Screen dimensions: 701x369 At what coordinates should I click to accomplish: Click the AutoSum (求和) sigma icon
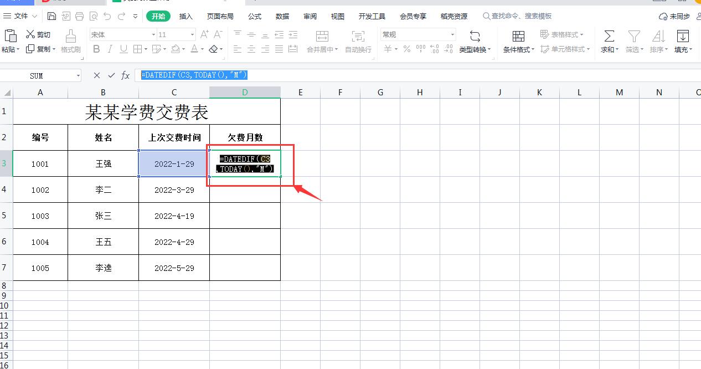pyautogui.click(x=609, y=36)
